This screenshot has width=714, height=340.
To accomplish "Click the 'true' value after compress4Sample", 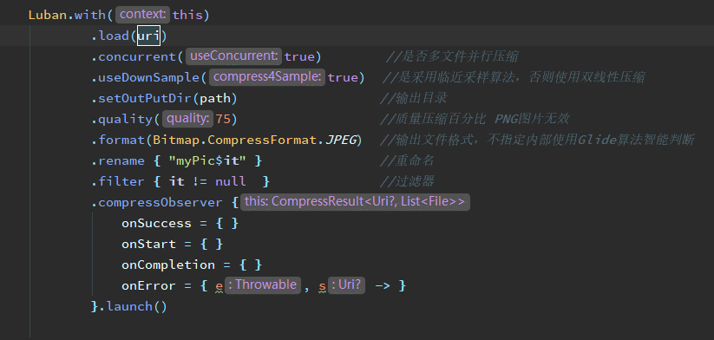I will [x=343, y=78].
